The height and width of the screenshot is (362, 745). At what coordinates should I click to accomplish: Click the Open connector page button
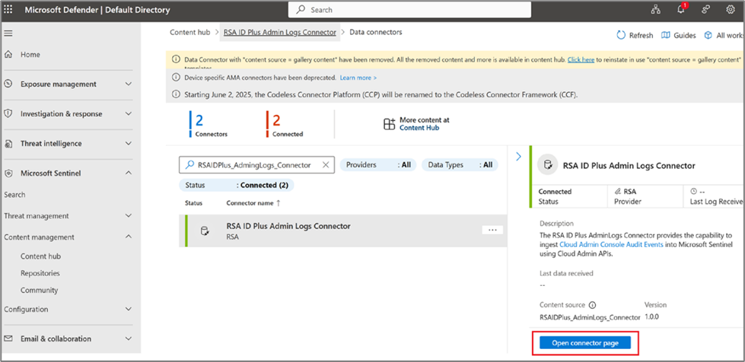[584, 343]
